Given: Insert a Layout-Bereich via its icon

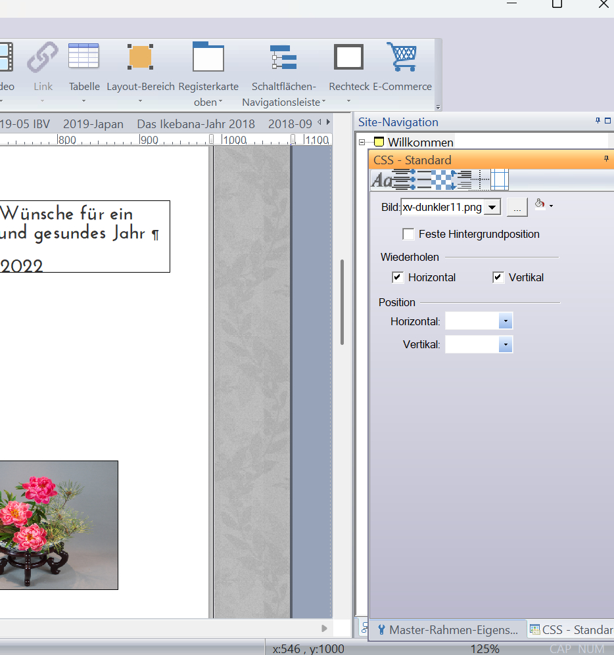Looking at the screenshot, I should tap(140, 57).
